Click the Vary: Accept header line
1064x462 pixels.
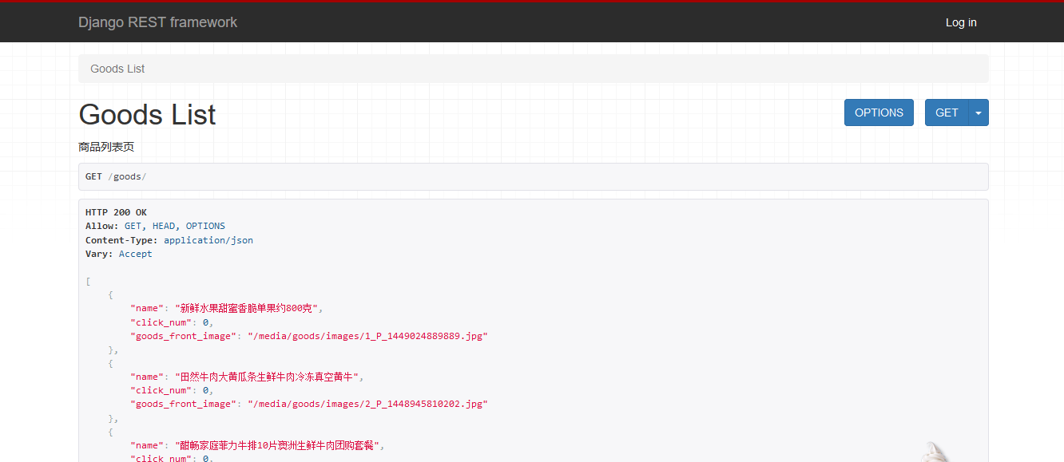pyautogui.click(x=118, y=254)
